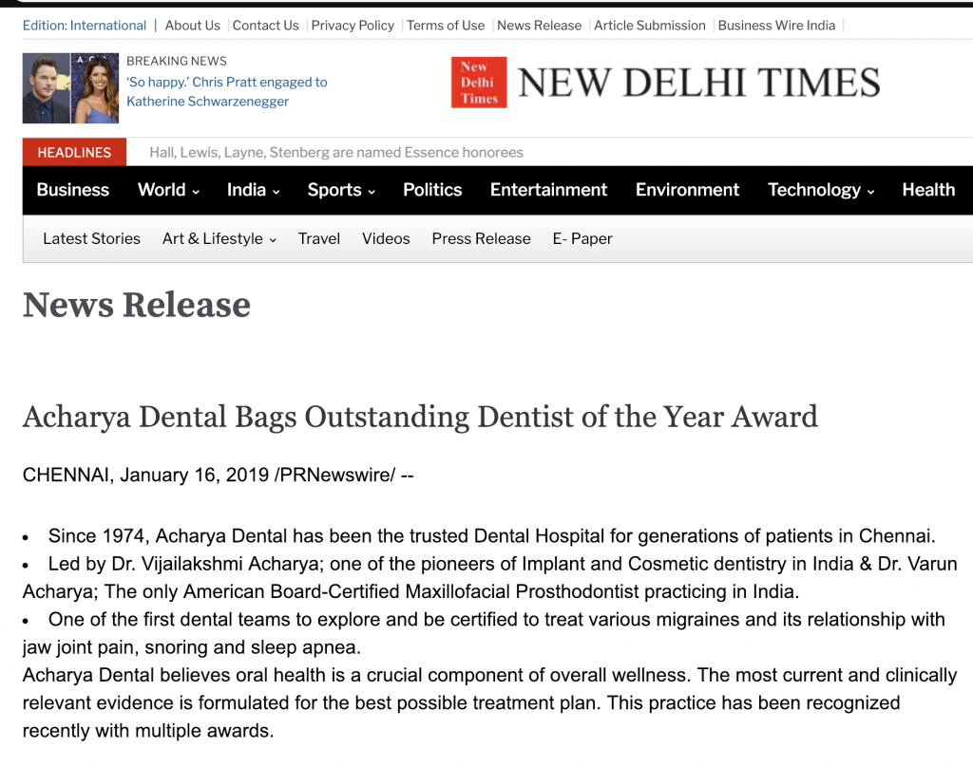This screenshot has height=766, width=973.
Task: Open the Terms of Use link
Action: 446,26
